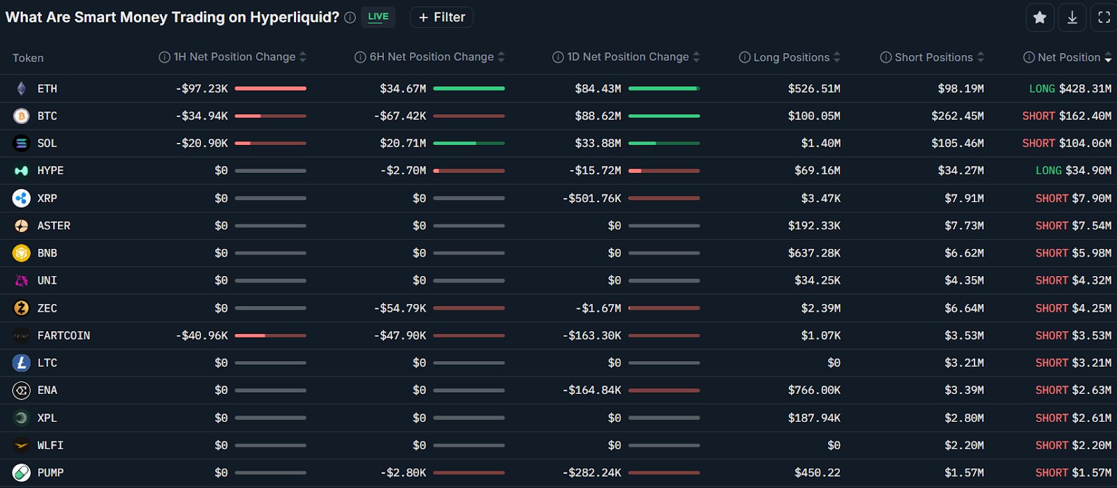Screen dimensions: 1117x488
Task: Click the HYPE token icon
Action: tap(22, 171)
